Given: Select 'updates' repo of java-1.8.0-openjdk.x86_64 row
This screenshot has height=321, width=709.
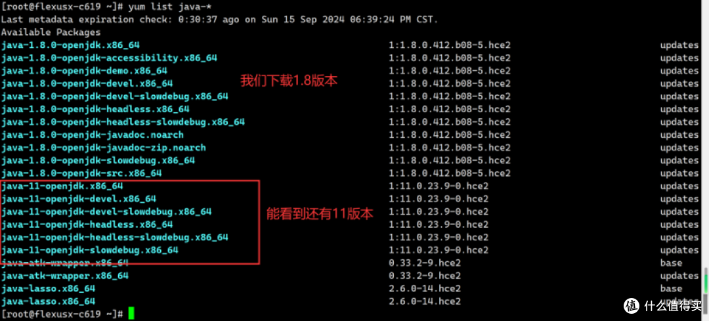Looking at the screenshot, I should coord(679,45).
